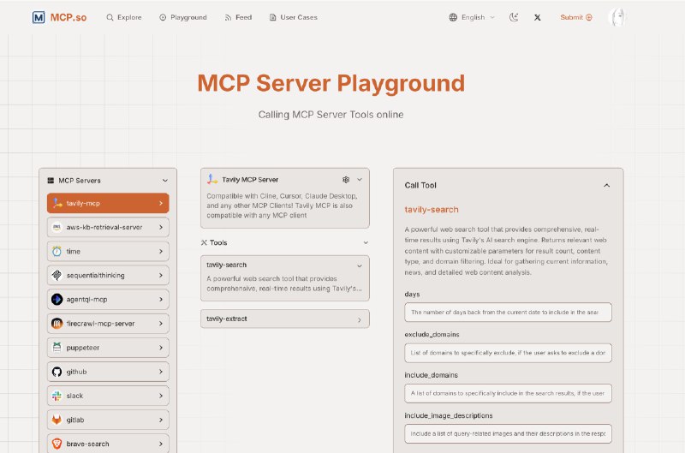Click the AWS icon of aws-kb-retrieval-server
The width and height of the screenshot is (685, 453).
coord(57,227)
